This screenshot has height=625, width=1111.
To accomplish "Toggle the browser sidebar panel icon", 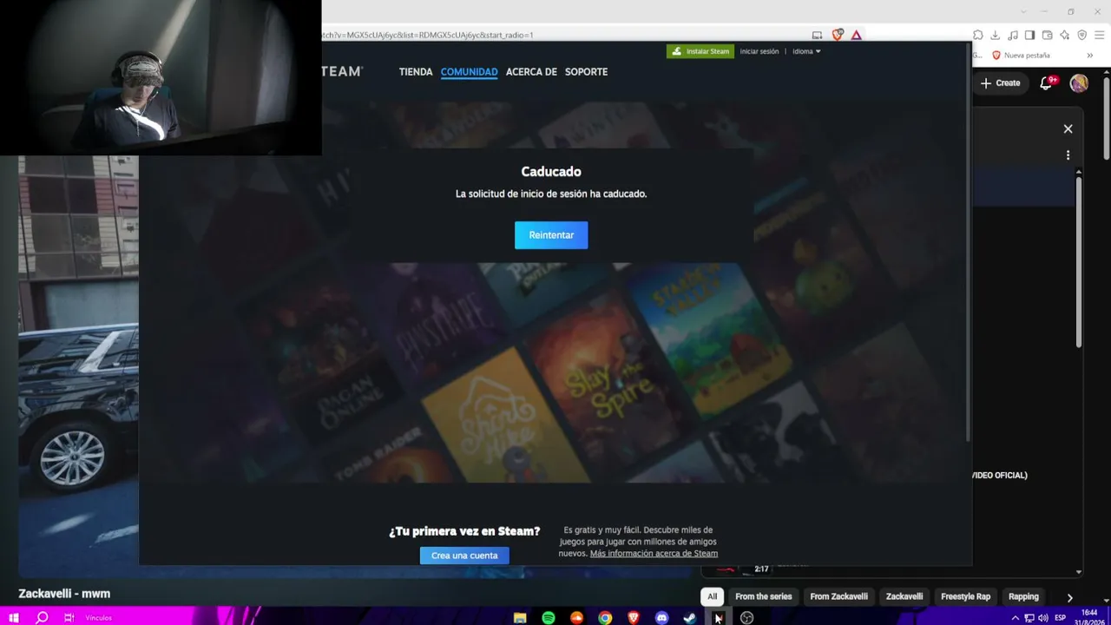I will pyautogui.click(x=1029, y=35).
